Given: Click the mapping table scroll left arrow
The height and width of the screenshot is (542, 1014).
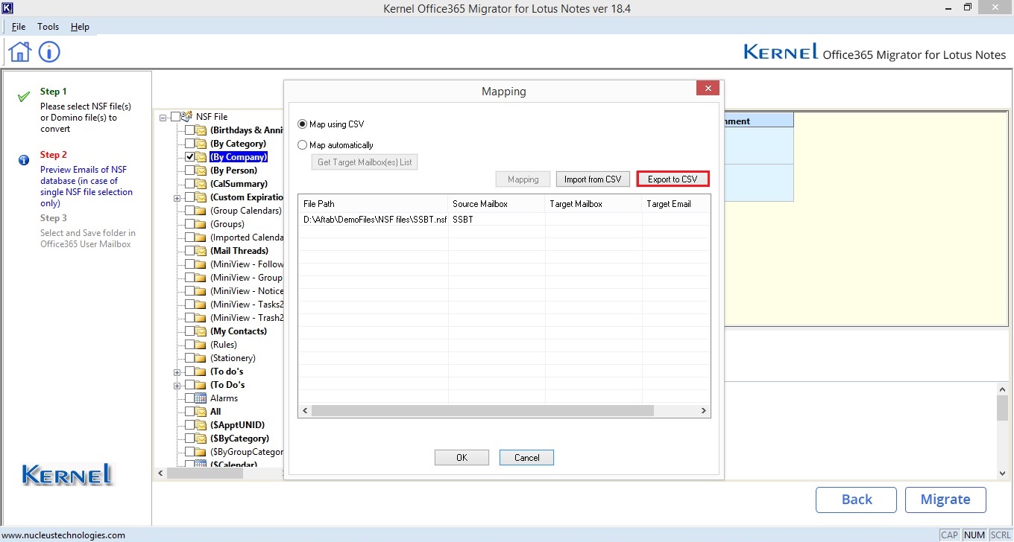Looking at the screenshot, I should [304, 411].
